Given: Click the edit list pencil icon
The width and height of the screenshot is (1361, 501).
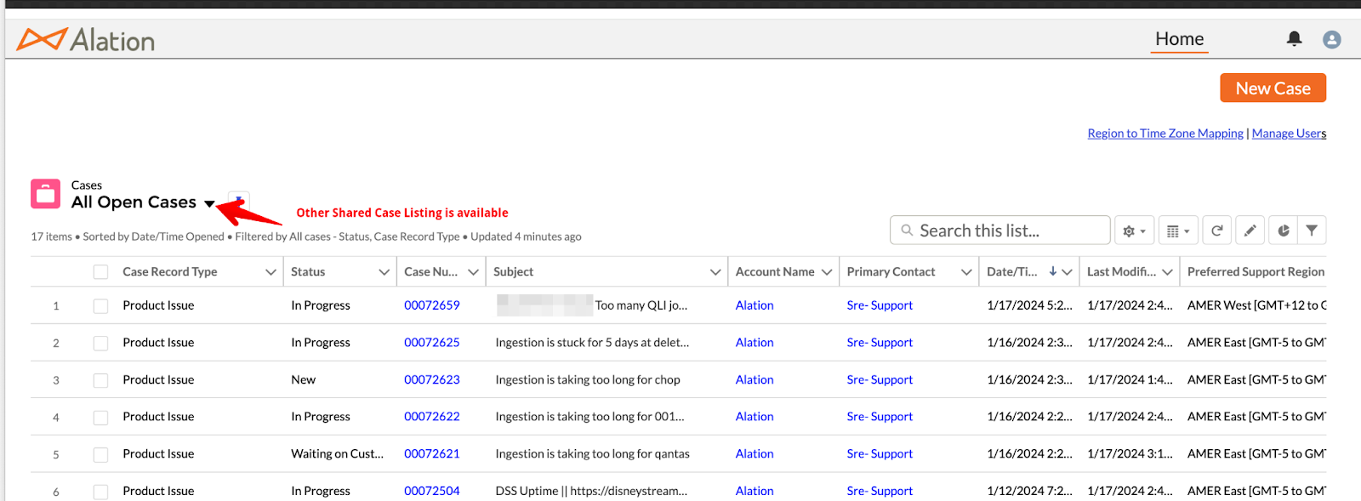Looking at the screenshot, I should (1250, 231).
